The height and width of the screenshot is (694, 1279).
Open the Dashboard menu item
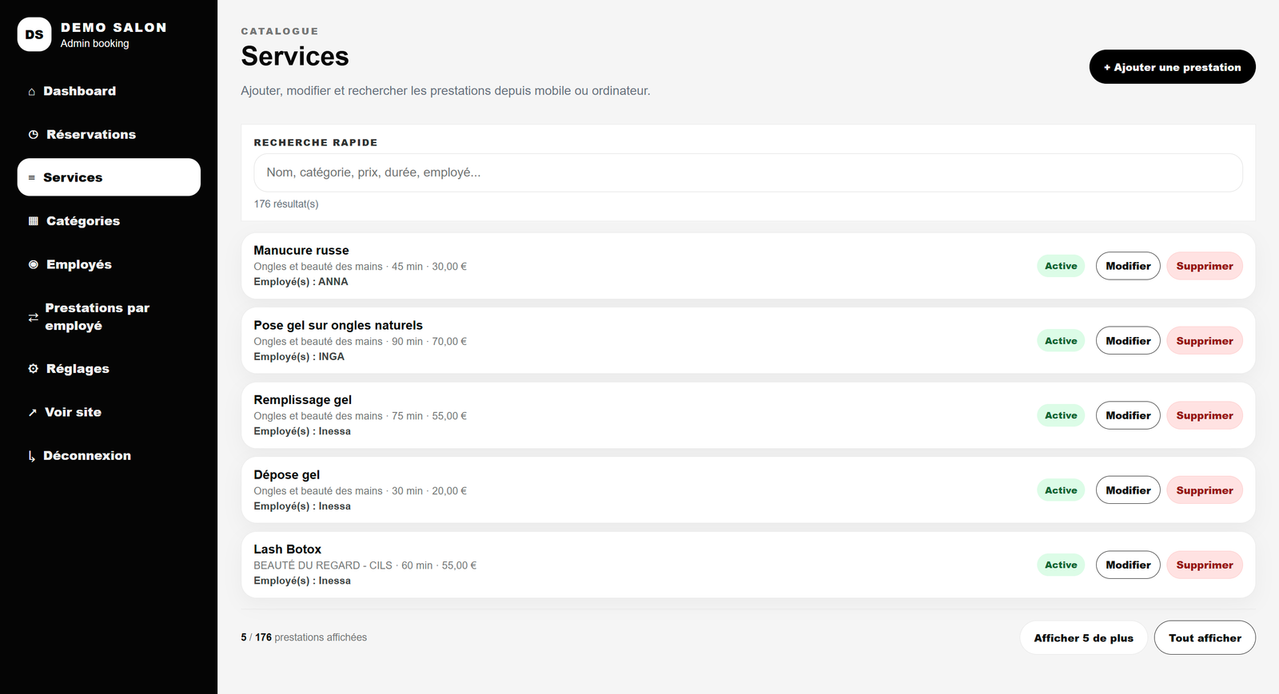tap(109, 91)
